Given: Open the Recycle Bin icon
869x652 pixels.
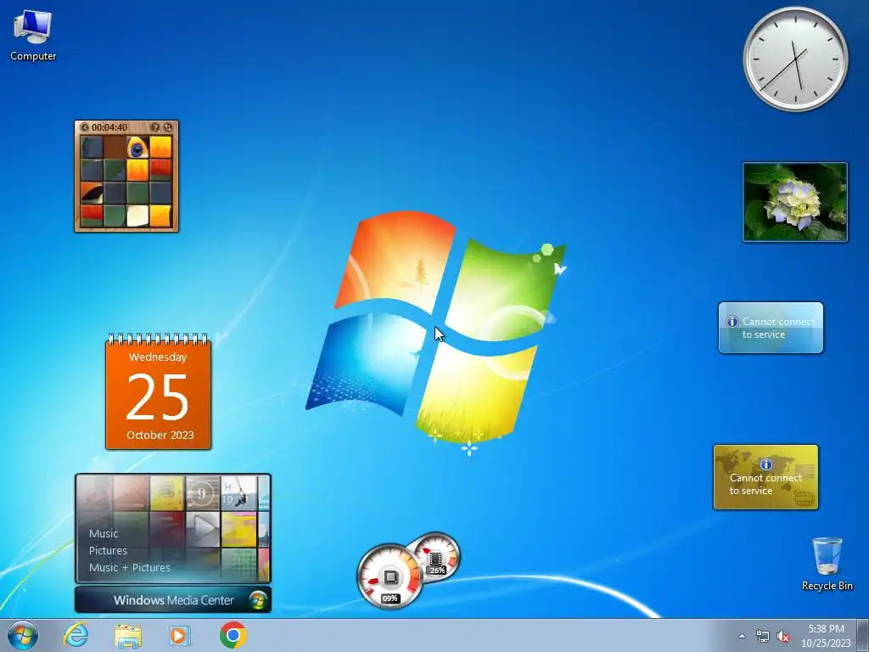Looking at the screenshot, I should (827, 564).
